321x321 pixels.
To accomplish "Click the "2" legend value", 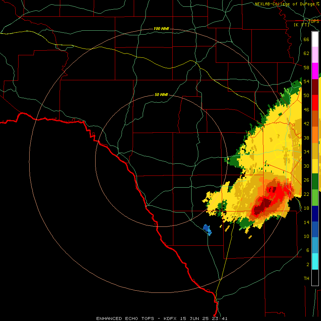I will pyautogui.click(x=308, y=265).
